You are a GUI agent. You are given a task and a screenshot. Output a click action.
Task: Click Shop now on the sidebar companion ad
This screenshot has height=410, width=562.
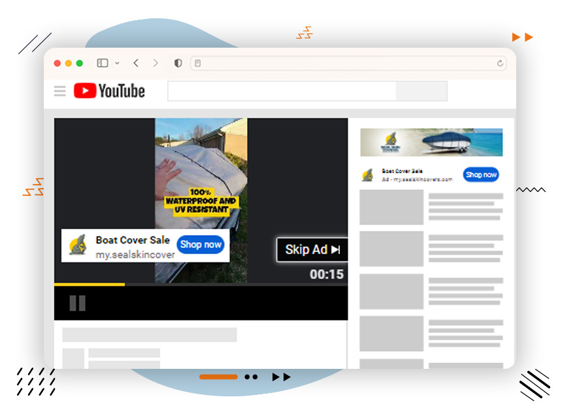[481, 174]
